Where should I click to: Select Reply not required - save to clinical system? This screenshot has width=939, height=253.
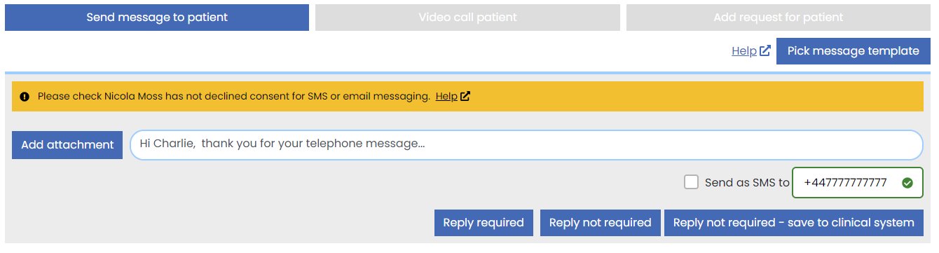[x=794, y=223]
